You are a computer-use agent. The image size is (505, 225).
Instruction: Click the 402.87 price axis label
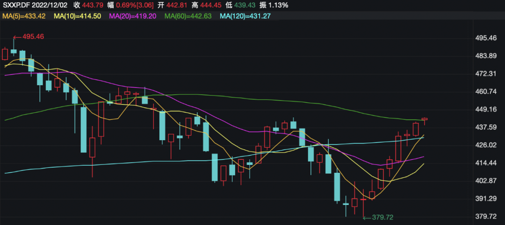(486, 181)
